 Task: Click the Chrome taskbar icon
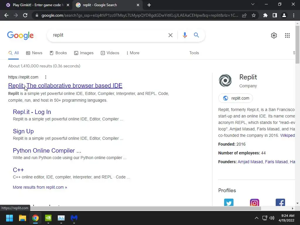[35, 218]
